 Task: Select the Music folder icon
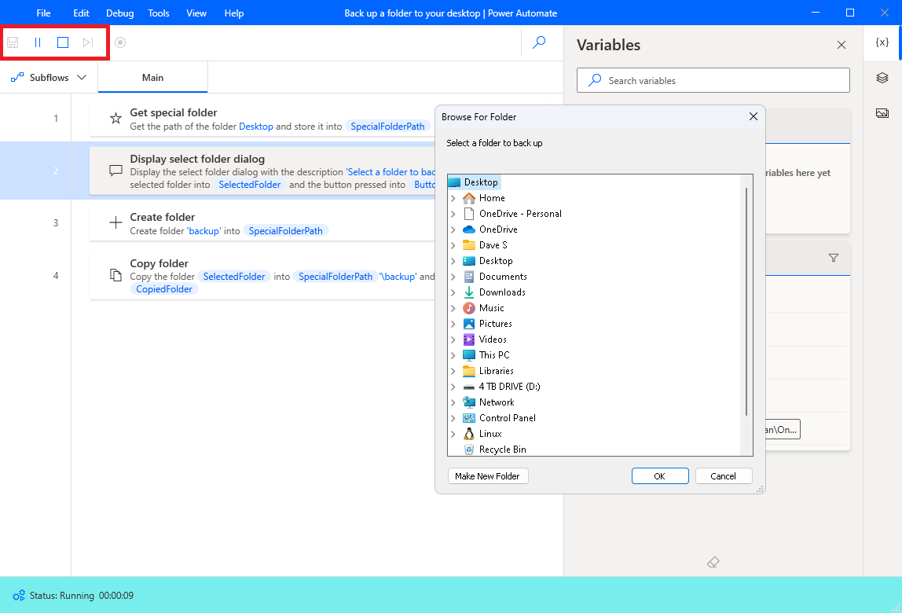469,308
